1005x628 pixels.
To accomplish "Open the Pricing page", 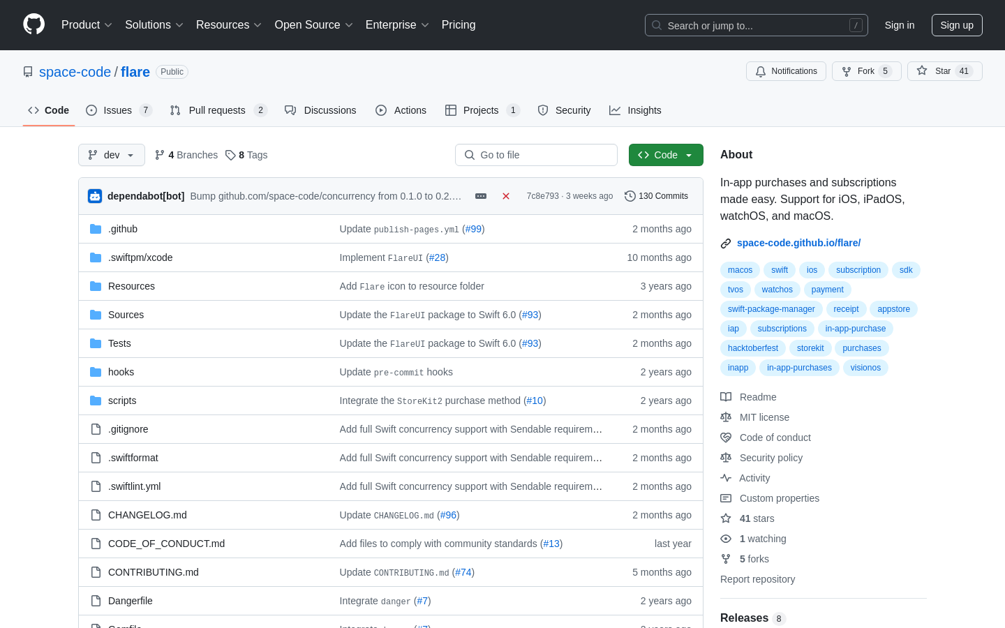I will click(x=459, y=24).
